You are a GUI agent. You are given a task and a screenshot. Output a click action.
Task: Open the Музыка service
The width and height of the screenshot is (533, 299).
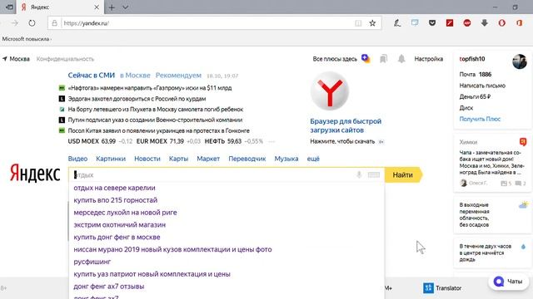(x=286, y=159)
